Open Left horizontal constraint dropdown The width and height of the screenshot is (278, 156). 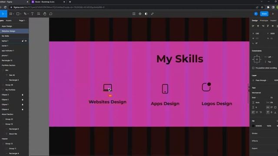point(269,57)
